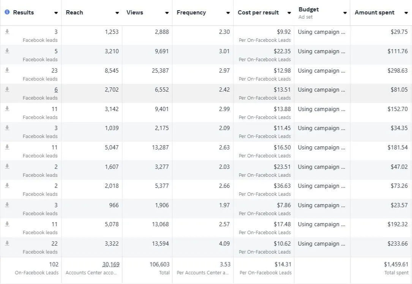The width and height of the screenshot is (412, 284).
Task: Download leads from the $23.51 cost row
Action: [x=7, y=166]
